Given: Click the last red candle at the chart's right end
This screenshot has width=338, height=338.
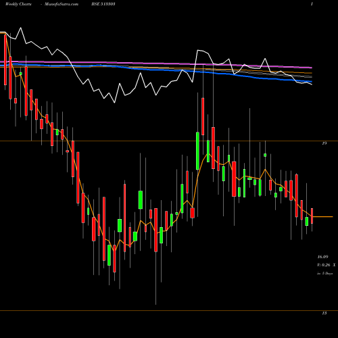Looking at the screenshot, I should coord(312,216).
